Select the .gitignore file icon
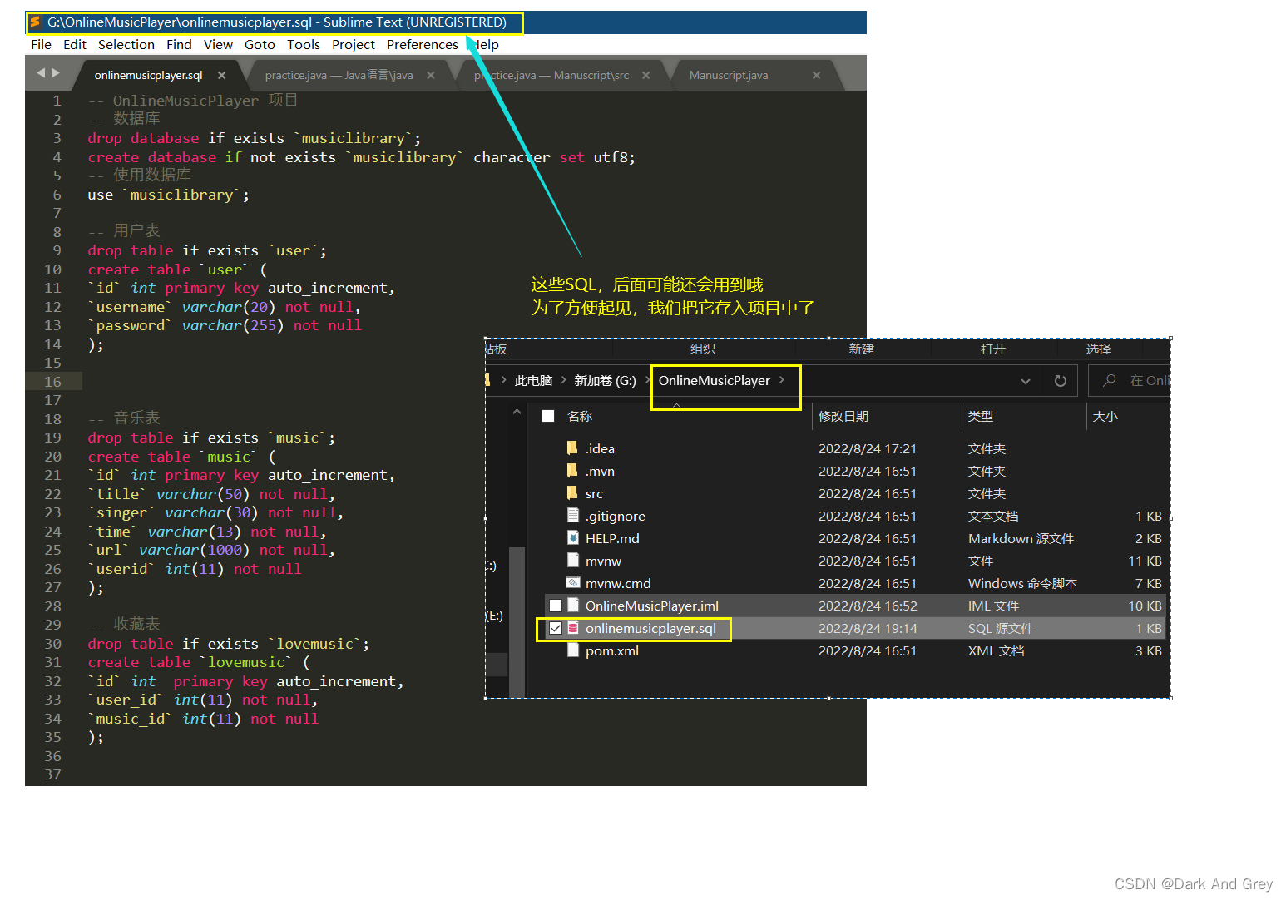This screenshot has width=1286, height=900. coord(572,516)
